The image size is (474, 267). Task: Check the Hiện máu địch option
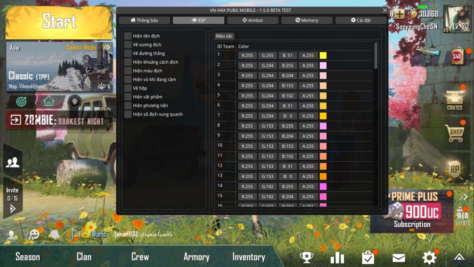(x=128, y=71)
